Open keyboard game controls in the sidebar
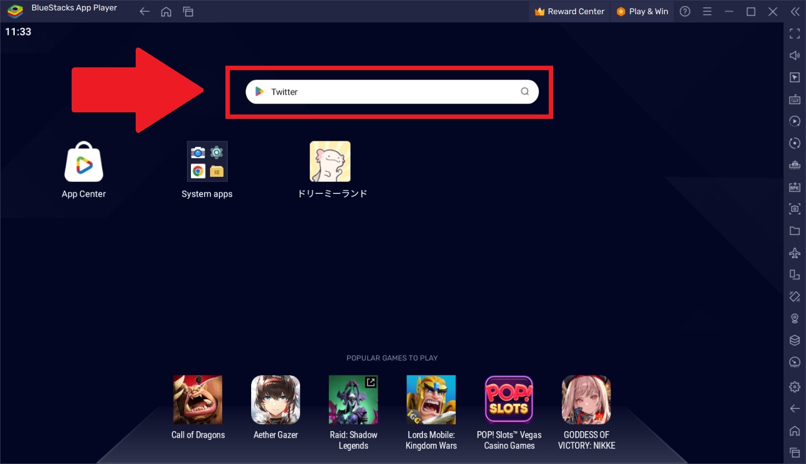Image resolution: width=806 pixels, height=464 pixels. [795, 100]
